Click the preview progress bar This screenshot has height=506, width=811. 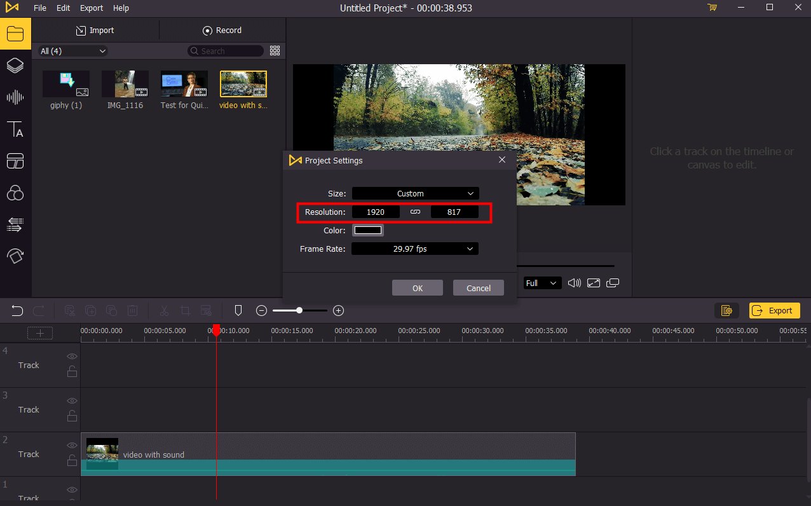coord(566,266)
